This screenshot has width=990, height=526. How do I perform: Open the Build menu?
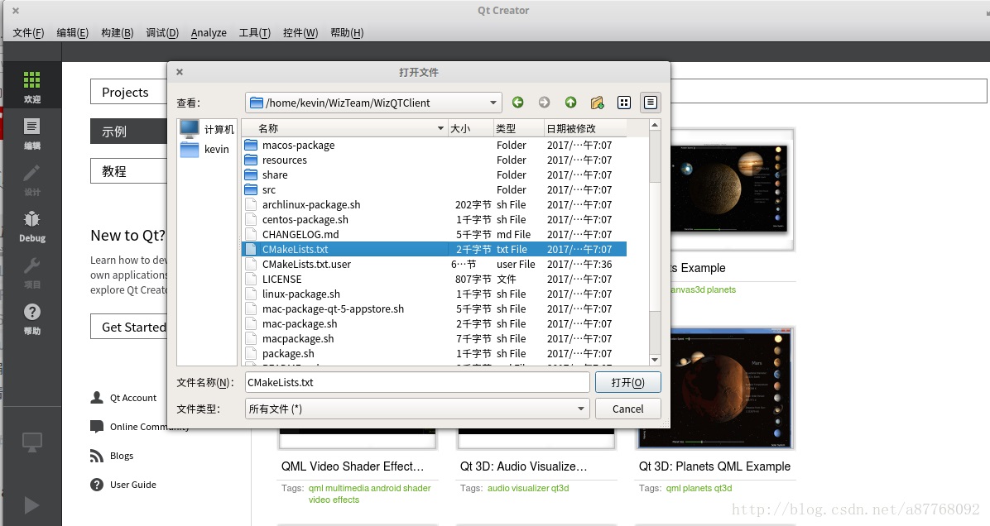coord(117,33)
